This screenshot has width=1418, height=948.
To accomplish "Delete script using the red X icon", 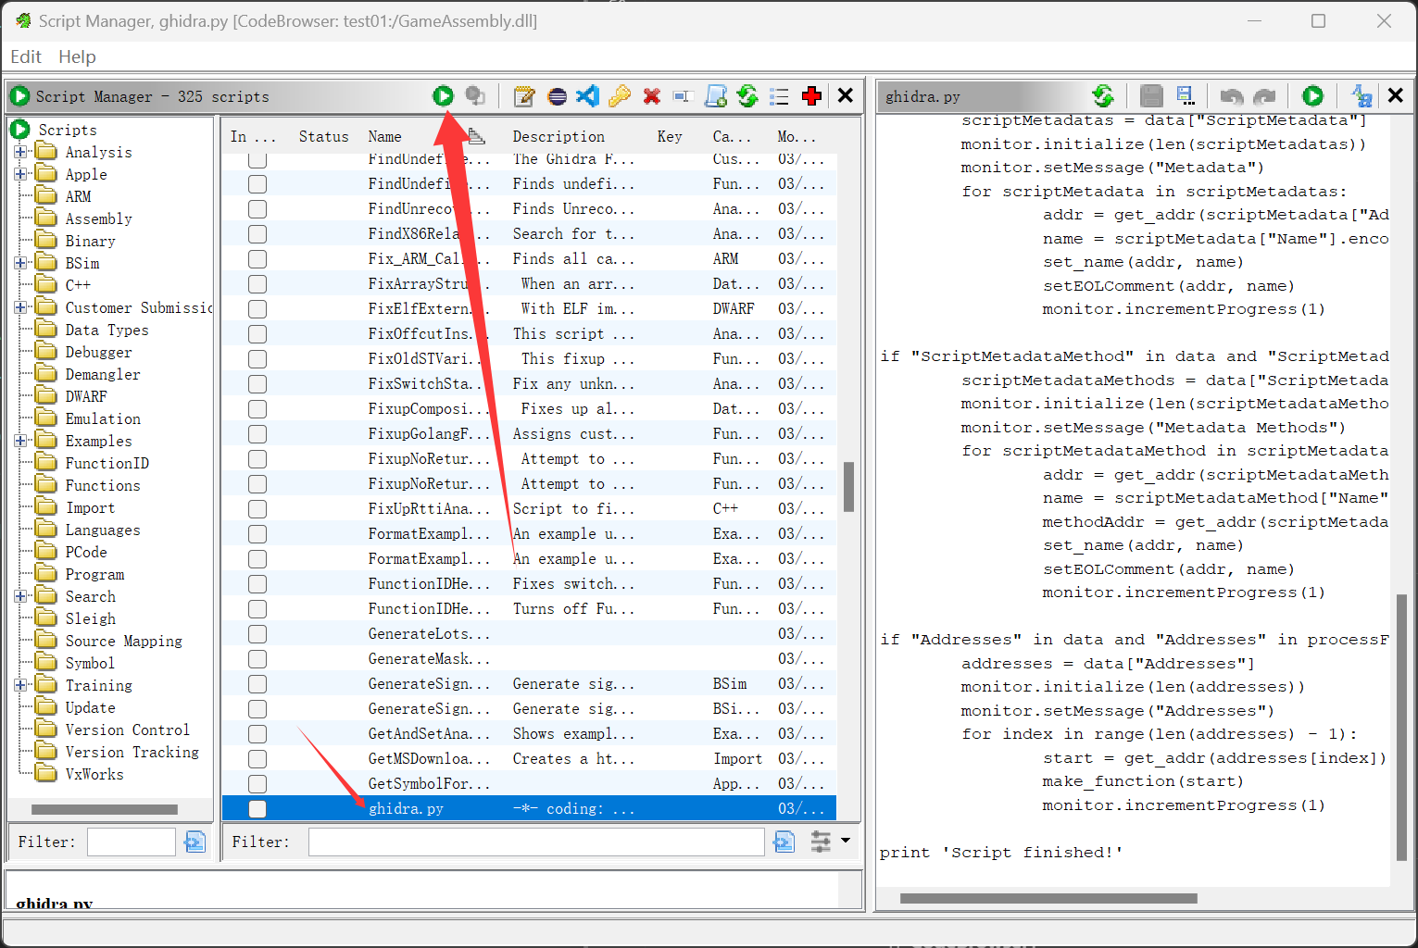I will coord(652,95).
